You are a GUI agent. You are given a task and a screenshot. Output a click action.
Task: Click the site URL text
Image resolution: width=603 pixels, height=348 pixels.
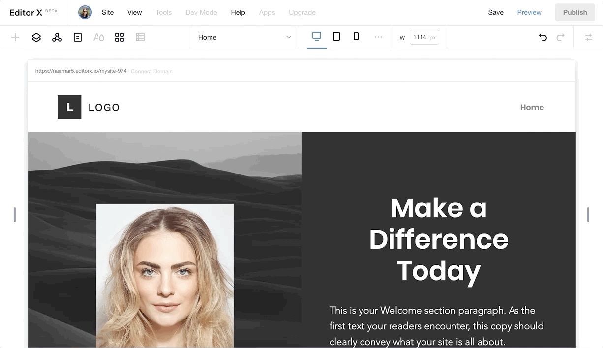coord(81,71)
